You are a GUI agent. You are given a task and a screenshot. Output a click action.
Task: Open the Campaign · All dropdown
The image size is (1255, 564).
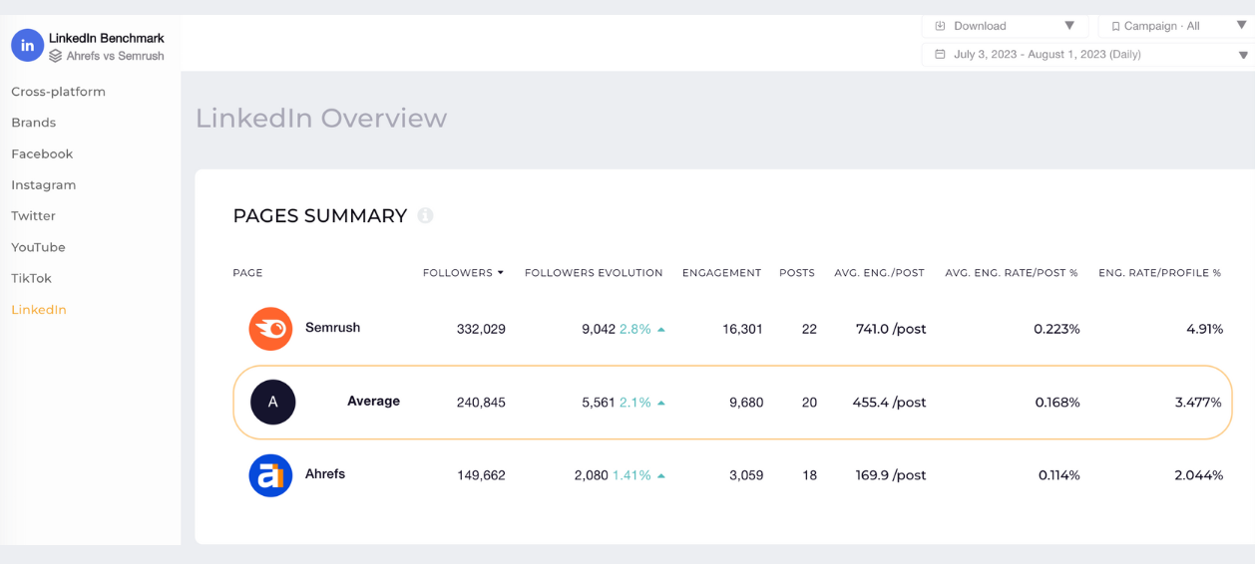(1176, 26)
